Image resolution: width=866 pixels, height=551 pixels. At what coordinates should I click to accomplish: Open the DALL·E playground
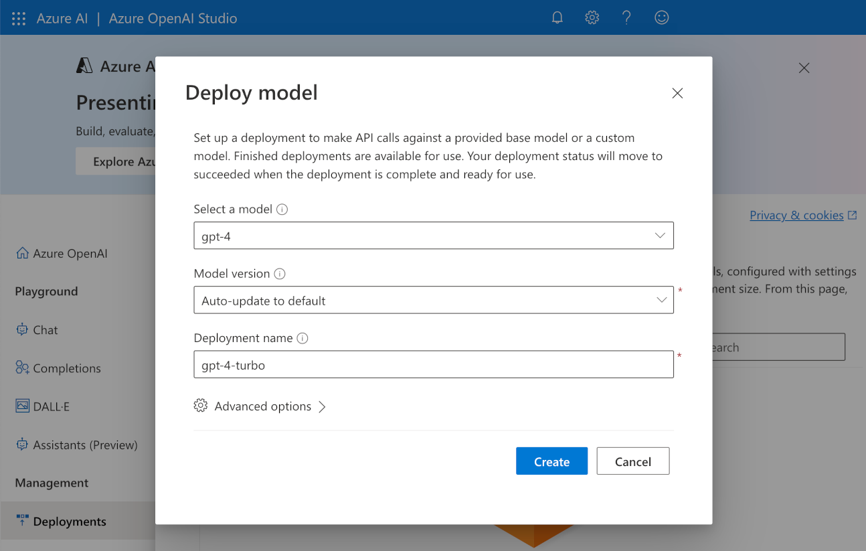click(50, 406)
